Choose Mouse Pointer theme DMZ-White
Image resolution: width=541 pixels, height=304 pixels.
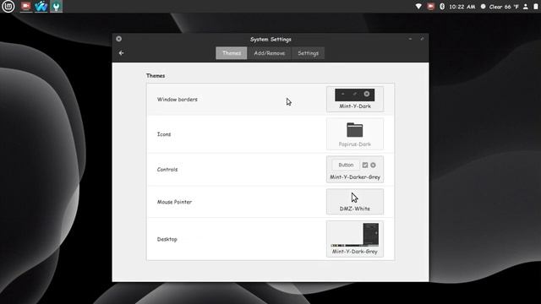tap(355, 202)
